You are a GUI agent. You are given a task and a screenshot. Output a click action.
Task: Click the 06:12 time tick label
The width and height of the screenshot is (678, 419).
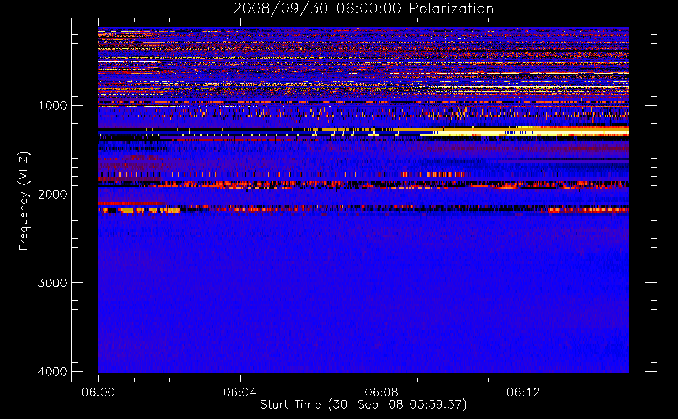click(x=523, y=393)
